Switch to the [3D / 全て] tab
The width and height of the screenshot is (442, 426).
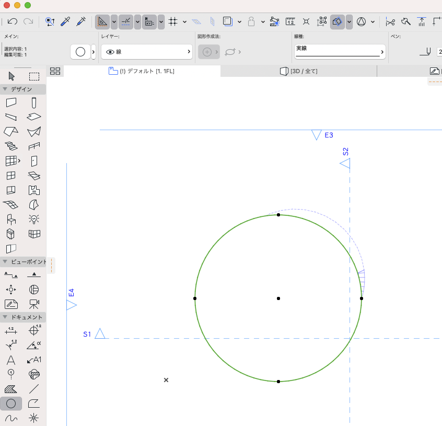tap(299, 71)
